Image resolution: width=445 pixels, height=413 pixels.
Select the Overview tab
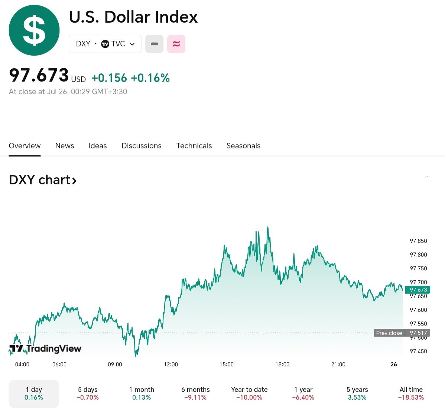(x=25, y=146)
